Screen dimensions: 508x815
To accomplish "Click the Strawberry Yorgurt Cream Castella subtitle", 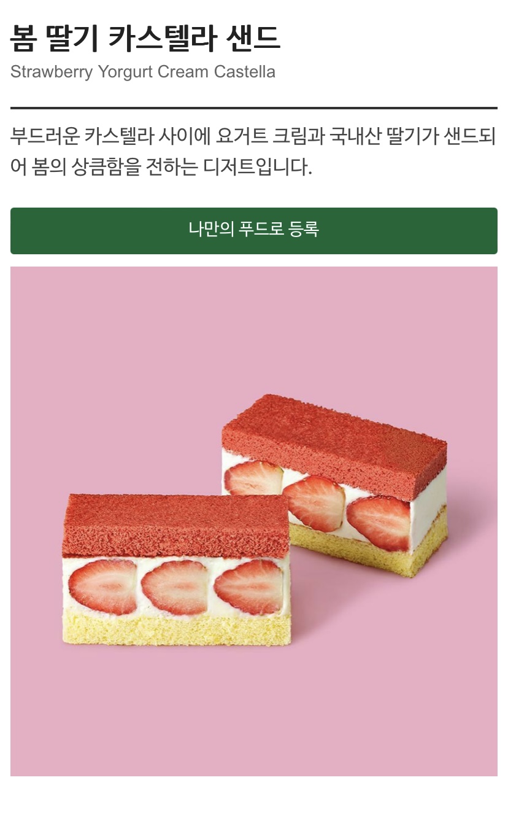I will coord(143,72).
